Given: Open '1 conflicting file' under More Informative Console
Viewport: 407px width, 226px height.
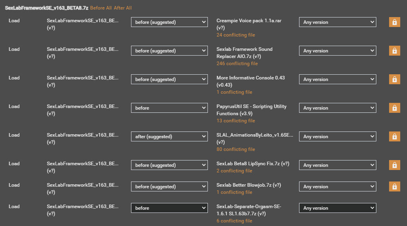Looking at the screenshot, I should pyautogui.click(x=235, y=92).
